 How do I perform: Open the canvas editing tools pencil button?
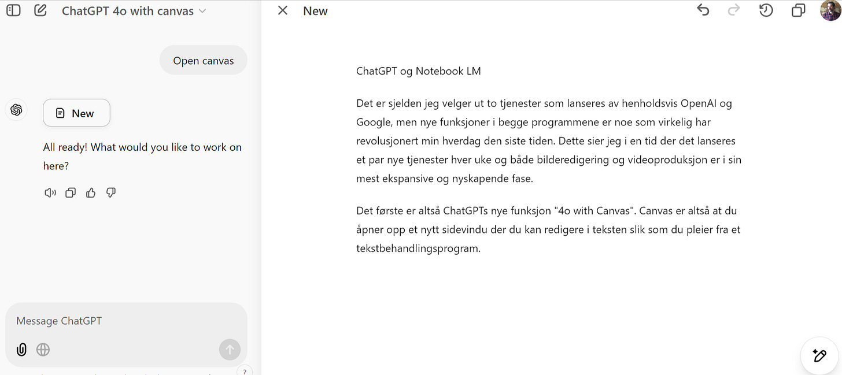(x=819, y=355)
